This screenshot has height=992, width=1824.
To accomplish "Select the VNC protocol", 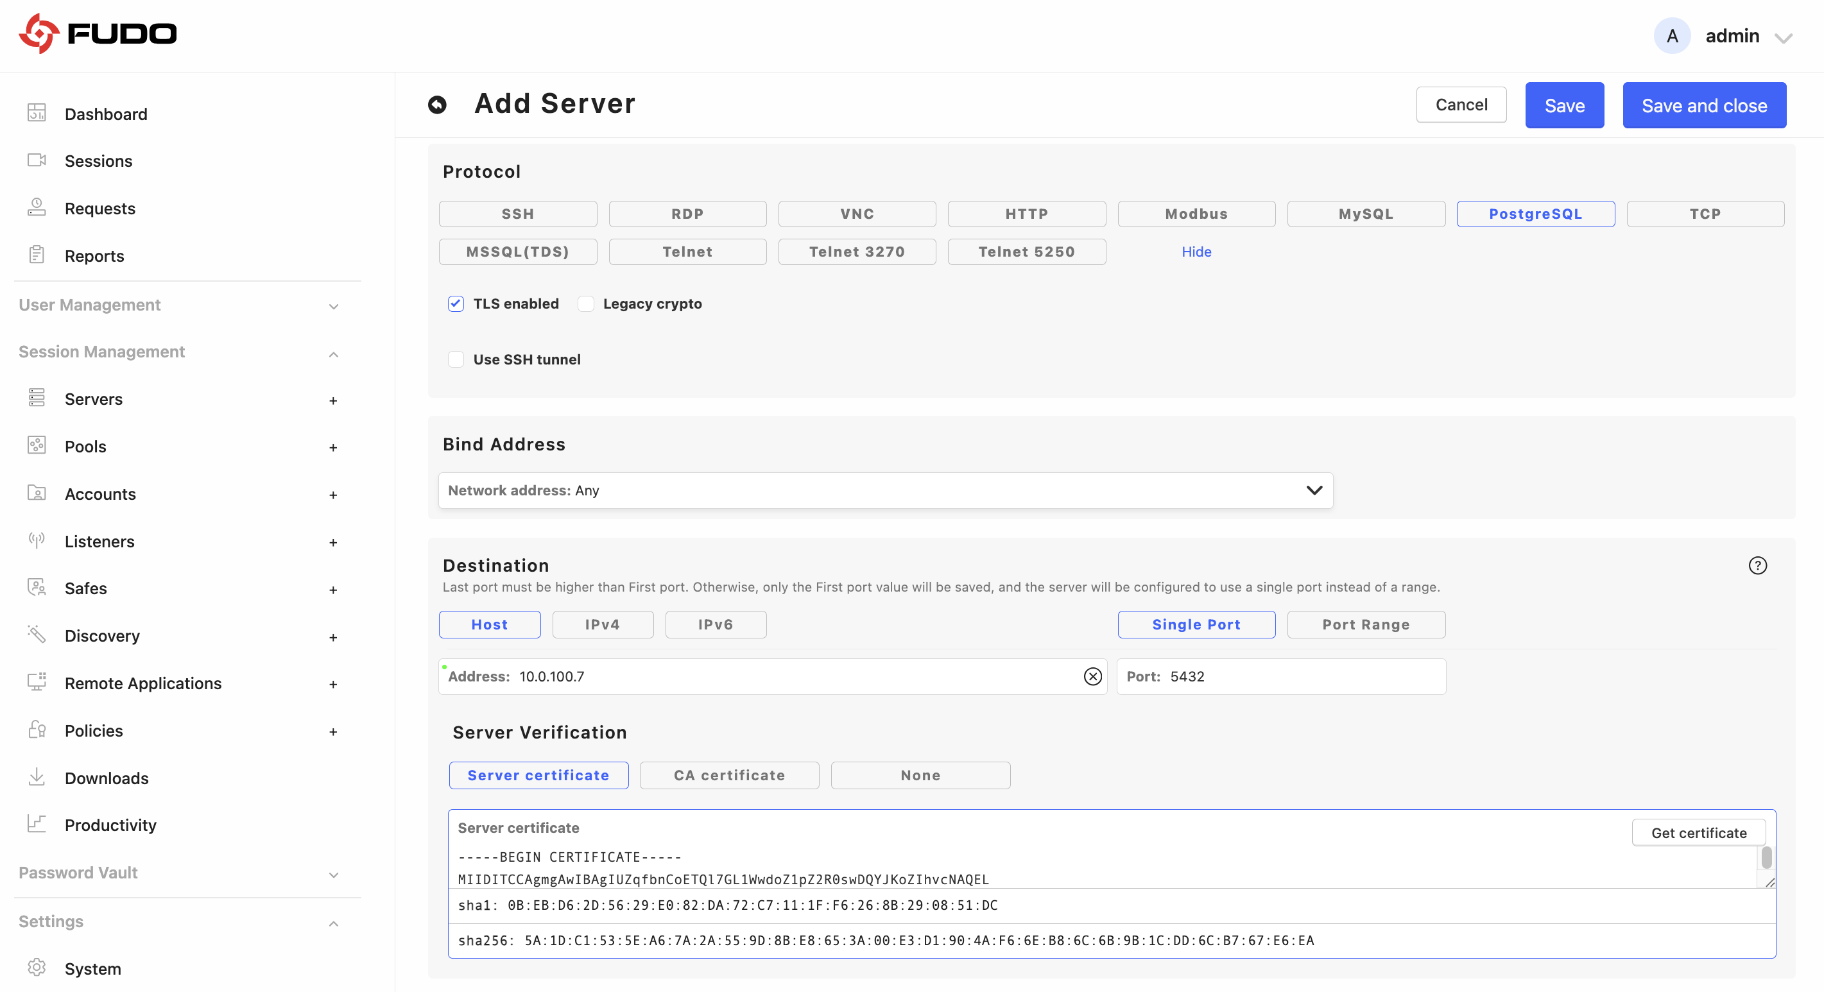I will [857, 214].
